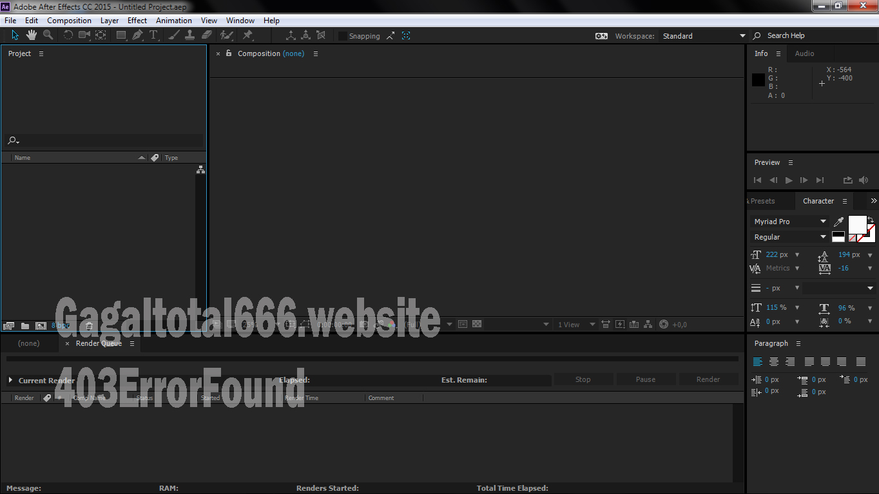
Task: Toggle loop playback in Preview panel
Action: pos(847,180)
